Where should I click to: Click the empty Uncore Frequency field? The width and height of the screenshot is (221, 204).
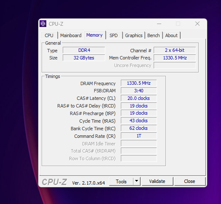(x=175, y=65)
